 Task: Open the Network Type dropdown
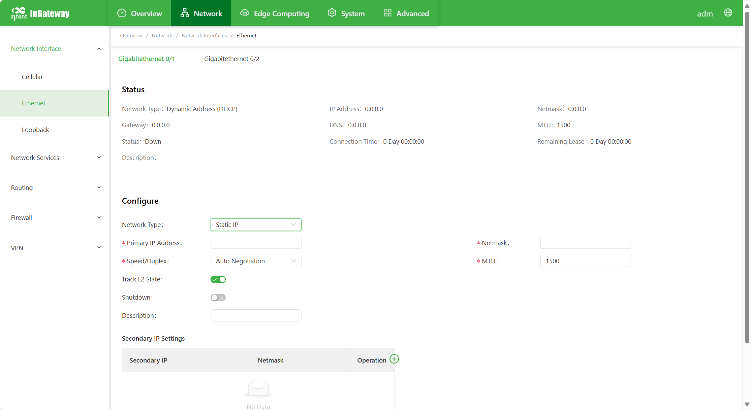click(256, 225)
